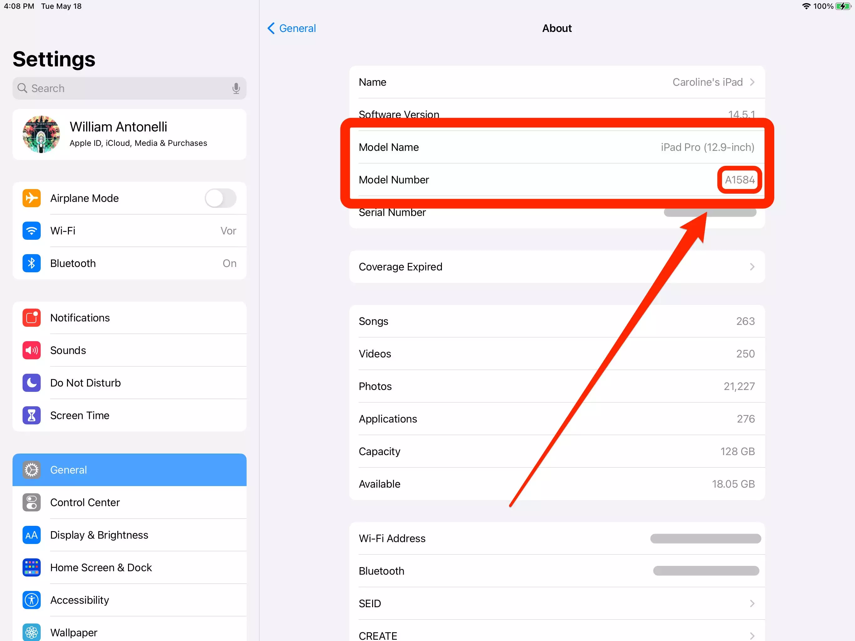
Task: Open the Name row chevron for Caroline's iPad
Action: point(752,82)
